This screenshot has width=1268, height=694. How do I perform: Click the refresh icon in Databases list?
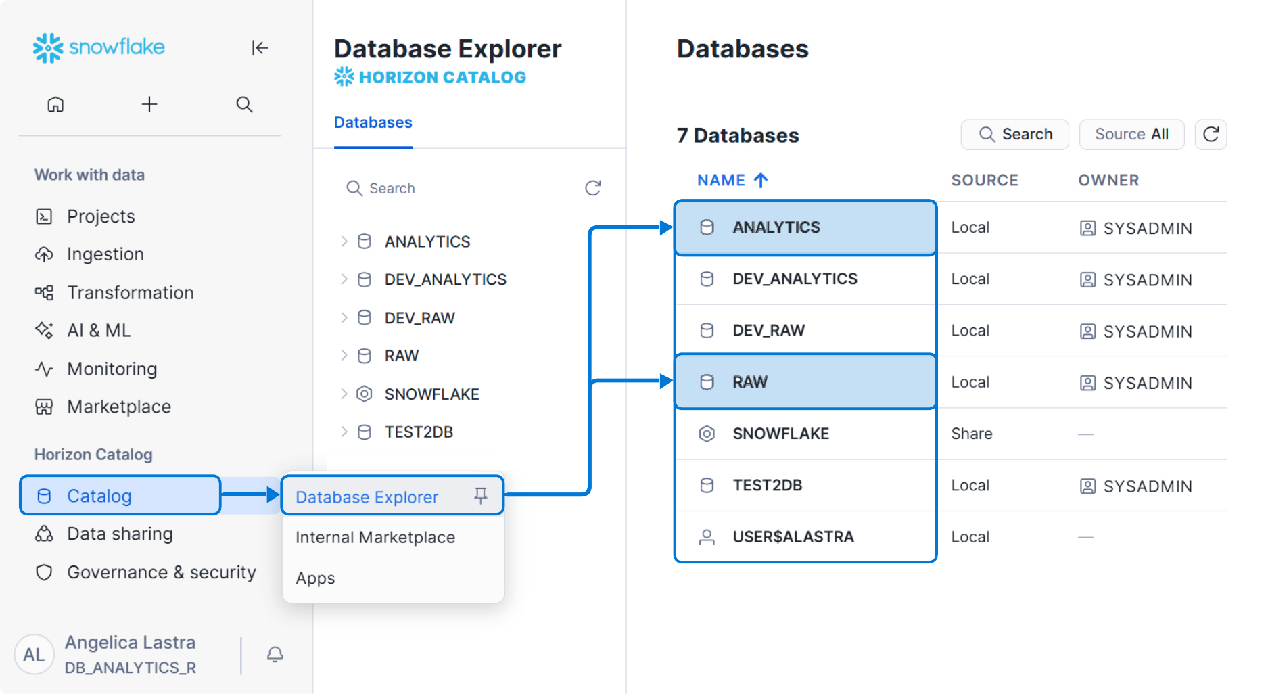[1211, 135]
